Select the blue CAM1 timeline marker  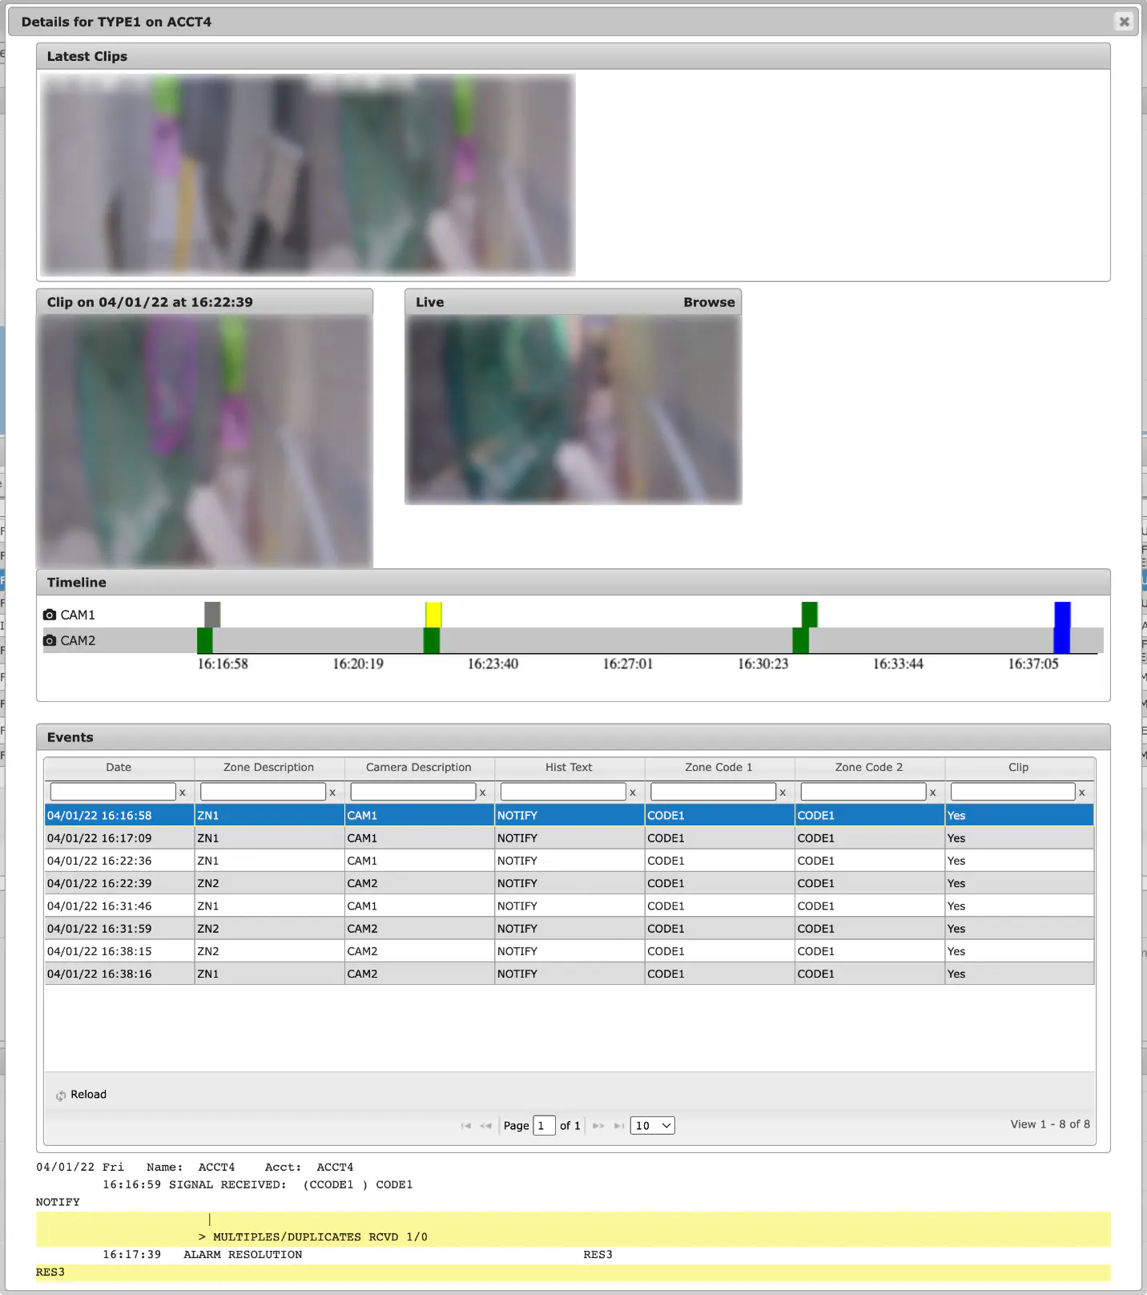click(1063, 615)
